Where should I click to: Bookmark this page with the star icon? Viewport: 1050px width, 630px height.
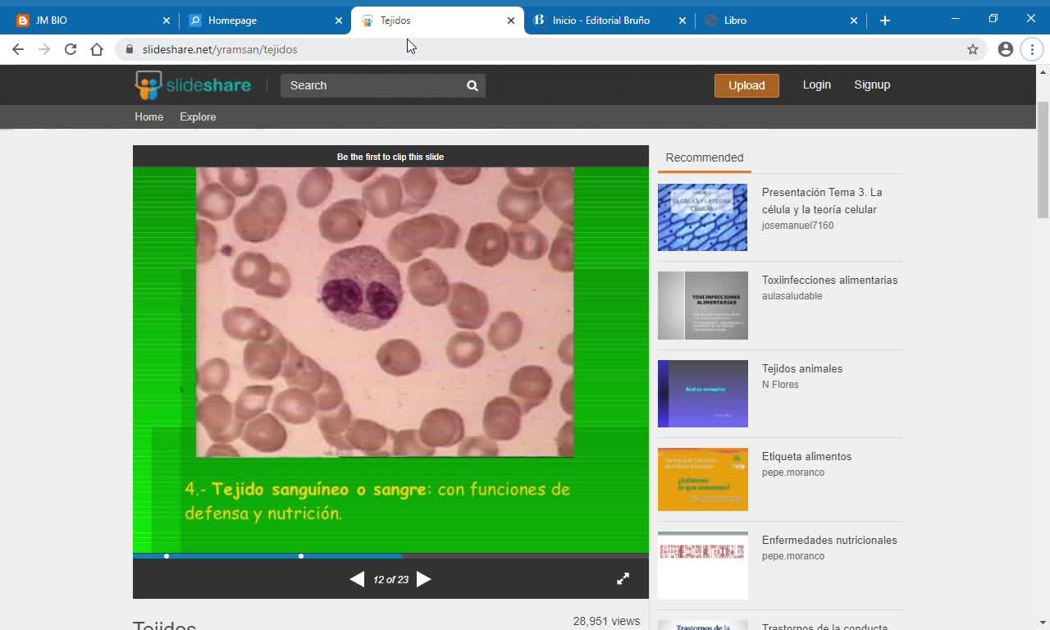pyautogui.click(x=973, y=49)
